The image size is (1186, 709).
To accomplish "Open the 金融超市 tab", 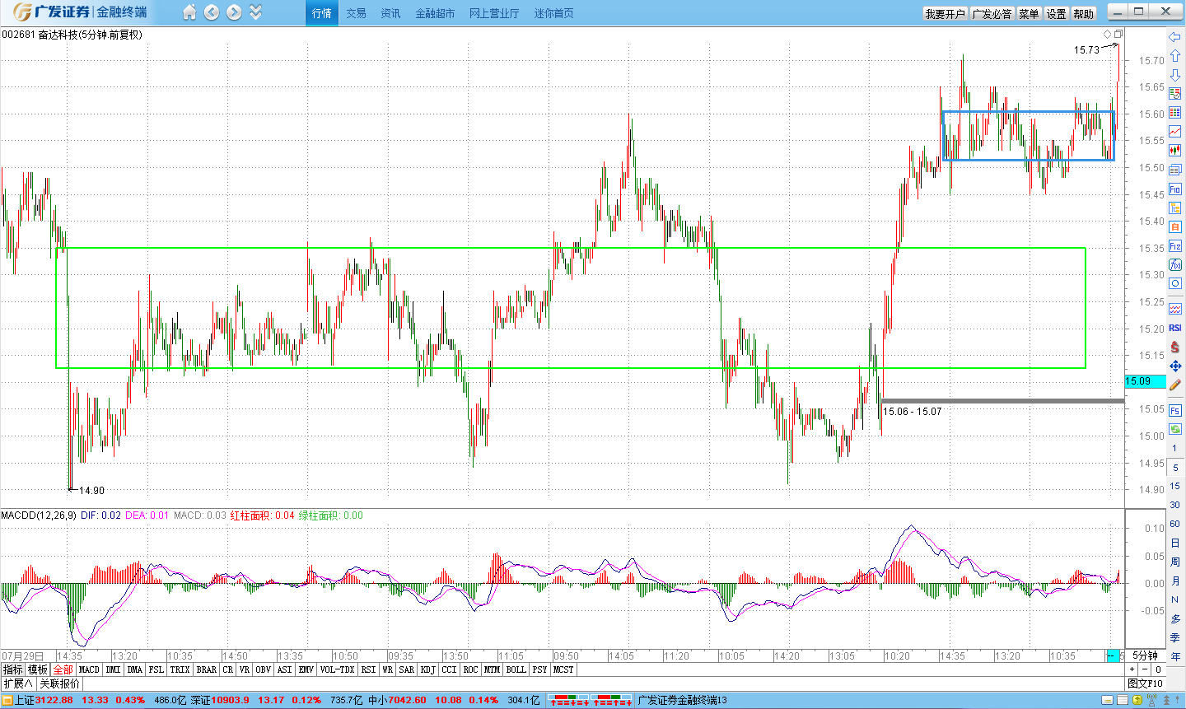I will [x=435, y=13].
